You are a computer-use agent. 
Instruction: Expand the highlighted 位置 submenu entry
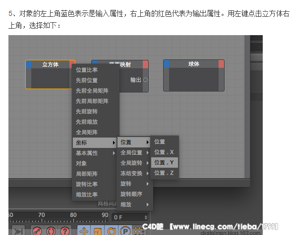(134, 142)
